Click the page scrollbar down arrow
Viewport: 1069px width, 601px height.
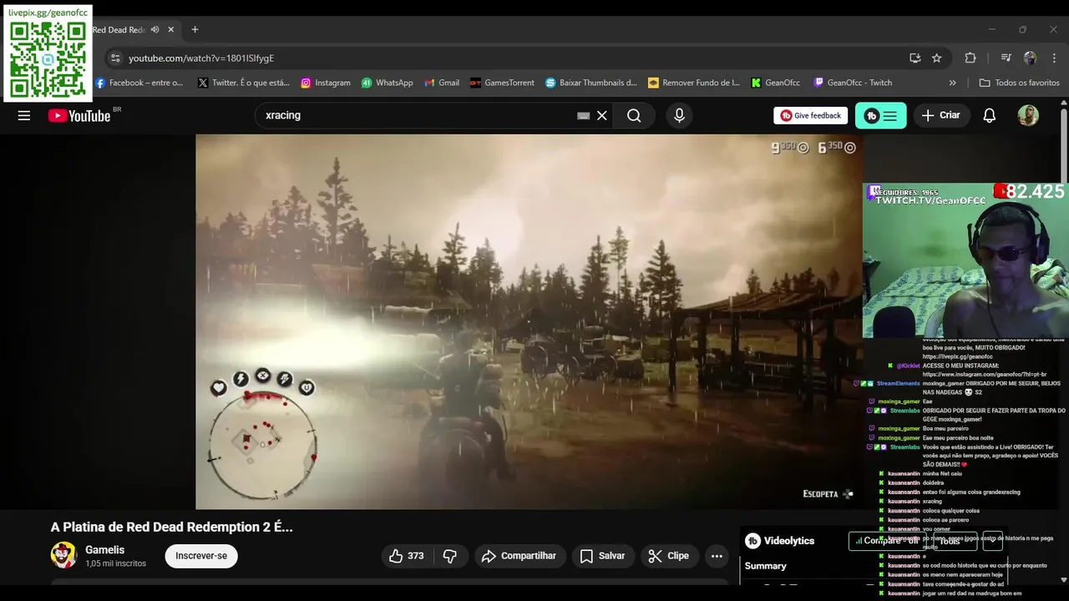1063,580
